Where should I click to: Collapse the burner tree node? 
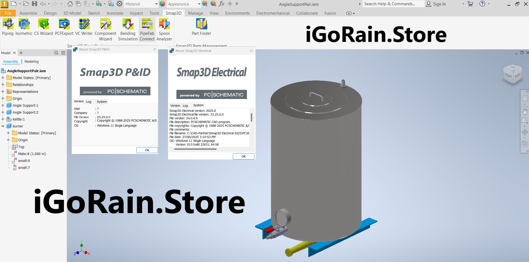pos(3,126)
